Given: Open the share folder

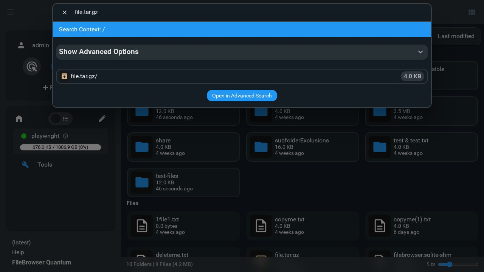Looking at the screenshot, I should (x=183, y=147).
